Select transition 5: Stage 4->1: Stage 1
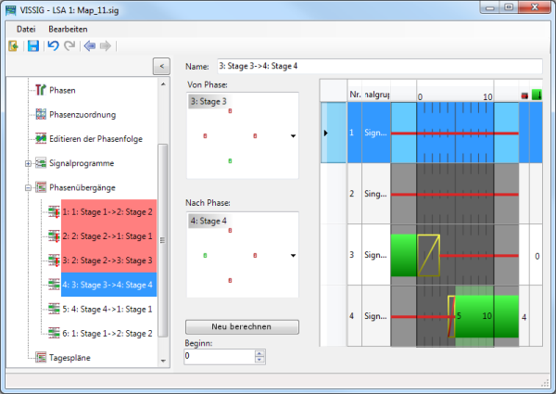 [107, 309]
